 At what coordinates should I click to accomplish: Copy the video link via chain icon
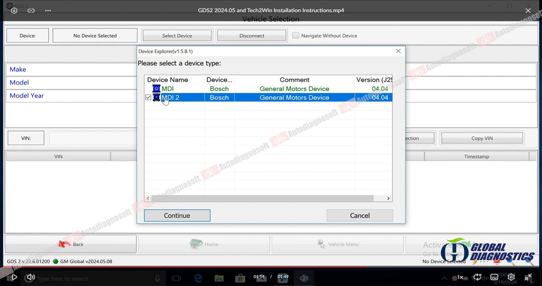(x=31, y=11)
